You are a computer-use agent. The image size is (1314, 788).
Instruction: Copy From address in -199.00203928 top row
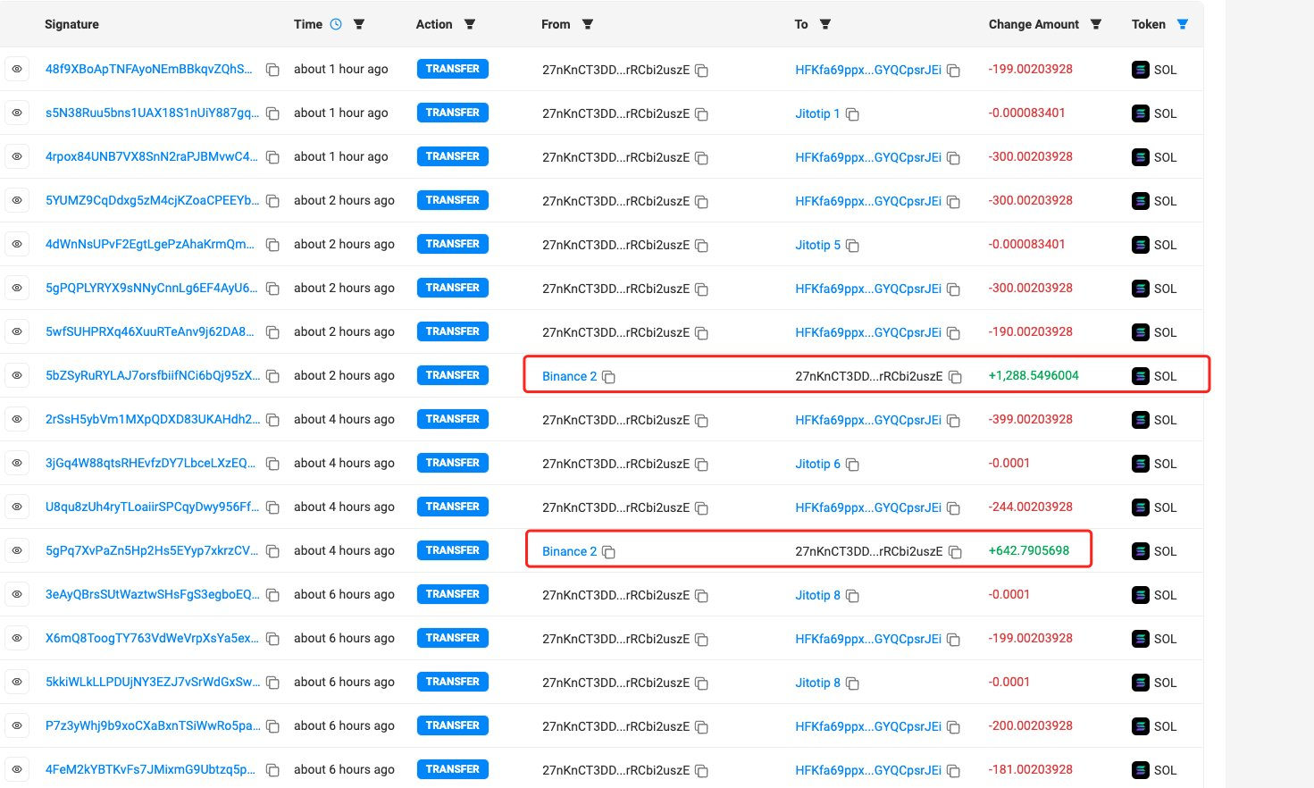tap(702, 70)
